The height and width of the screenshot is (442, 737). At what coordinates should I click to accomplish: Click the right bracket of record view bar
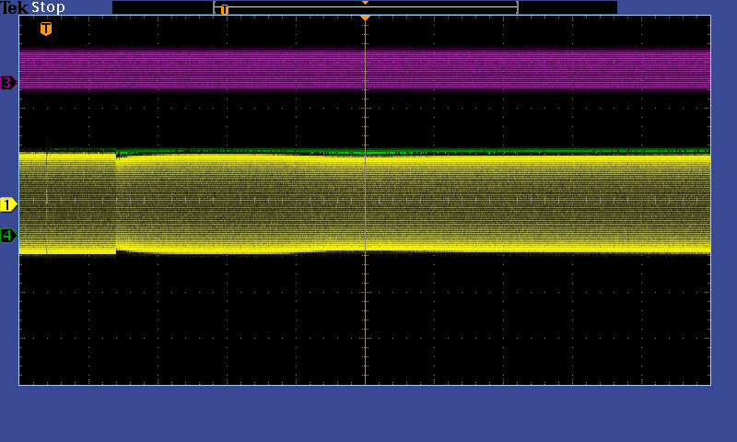click(517, 7)
